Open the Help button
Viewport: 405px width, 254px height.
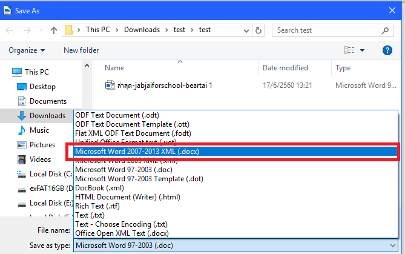click(387, 50)
